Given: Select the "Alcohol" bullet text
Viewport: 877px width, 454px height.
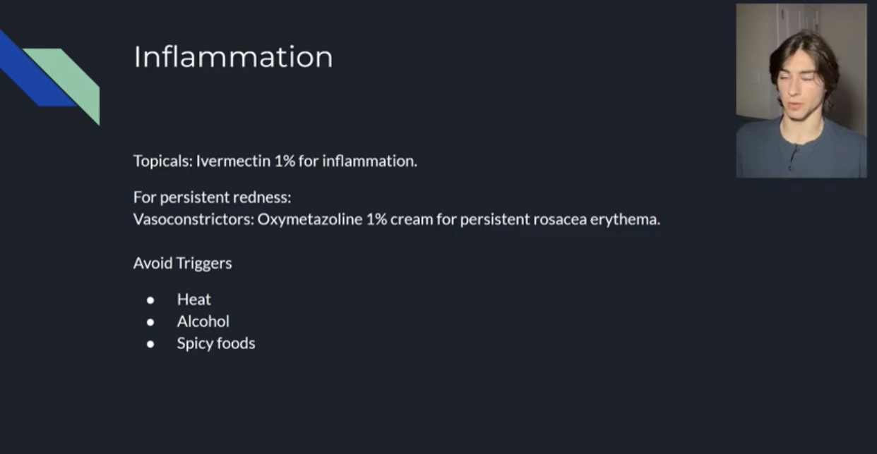Looking at the screenshot, I should point(203,321).
